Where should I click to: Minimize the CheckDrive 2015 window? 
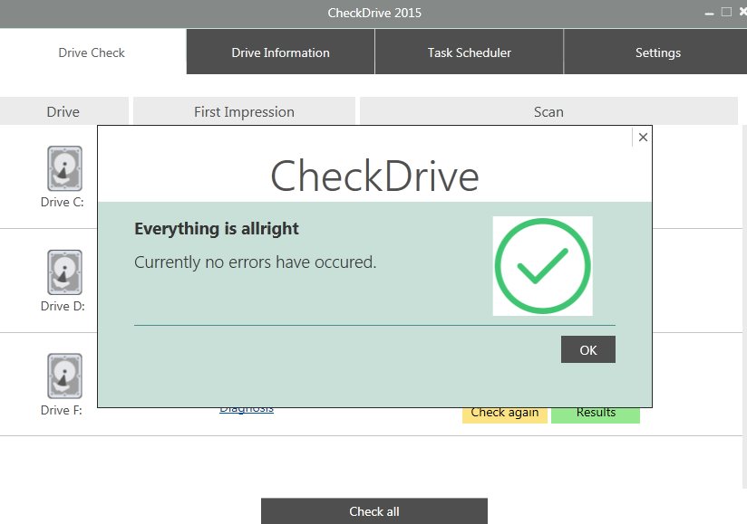point(709,13)
